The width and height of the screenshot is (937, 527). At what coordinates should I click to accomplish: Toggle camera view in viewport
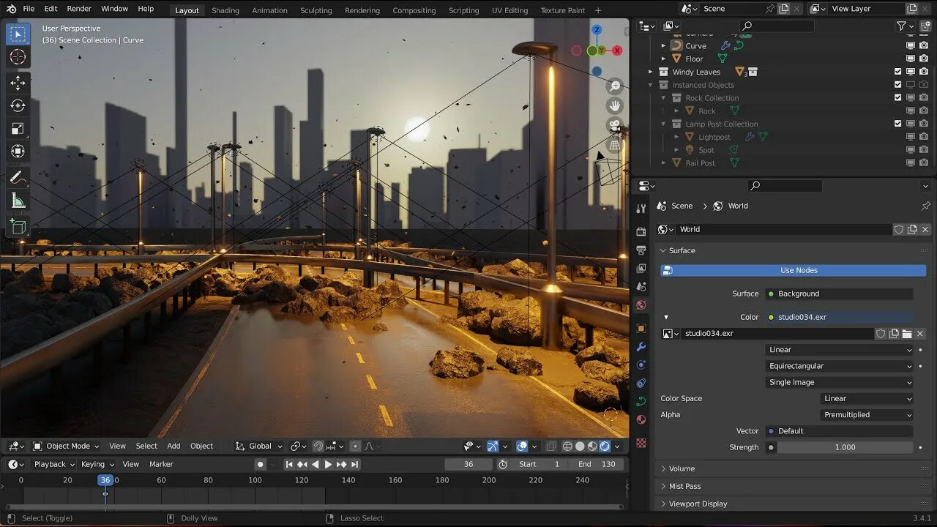pos(615,125)
